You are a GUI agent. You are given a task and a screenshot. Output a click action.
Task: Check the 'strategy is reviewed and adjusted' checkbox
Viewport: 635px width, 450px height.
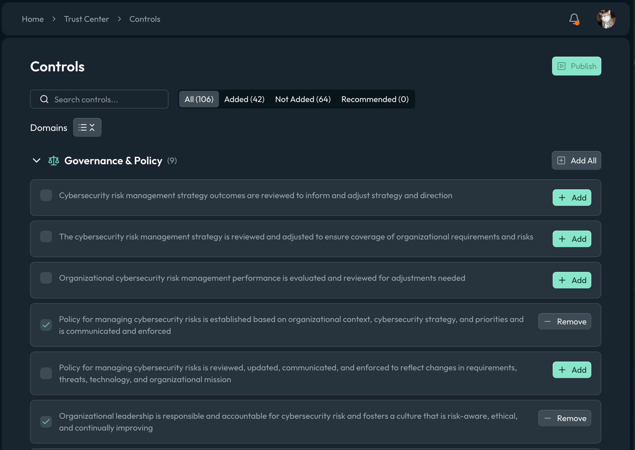46,237
